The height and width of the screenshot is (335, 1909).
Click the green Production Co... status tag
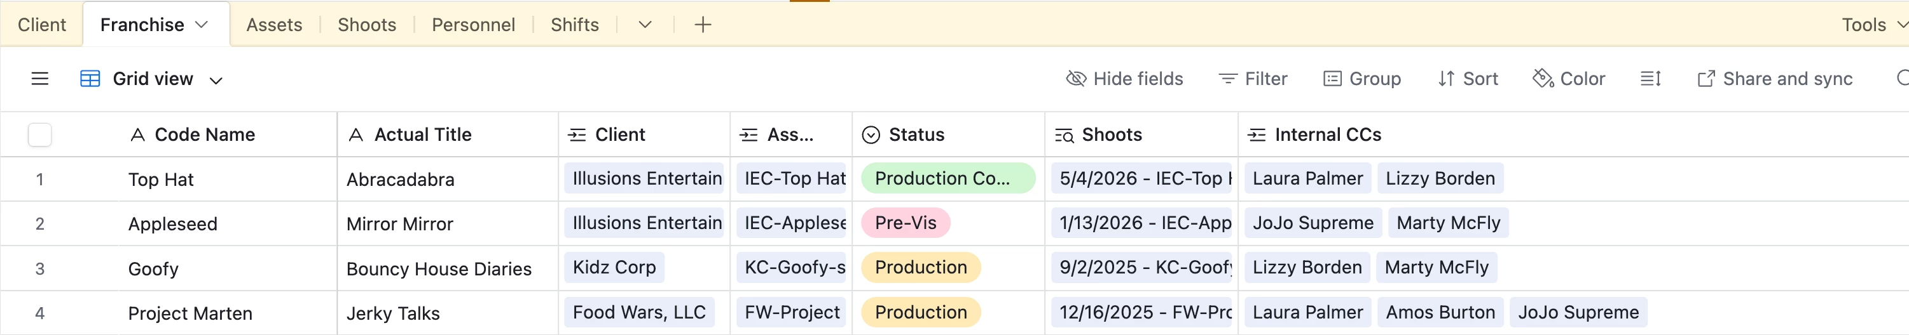[947, 178]
